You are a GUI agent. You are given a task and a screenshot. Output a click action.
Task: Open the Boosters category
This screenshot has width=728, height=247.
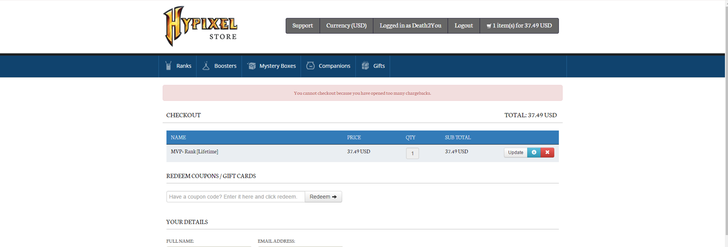click(x=219, y=66)
